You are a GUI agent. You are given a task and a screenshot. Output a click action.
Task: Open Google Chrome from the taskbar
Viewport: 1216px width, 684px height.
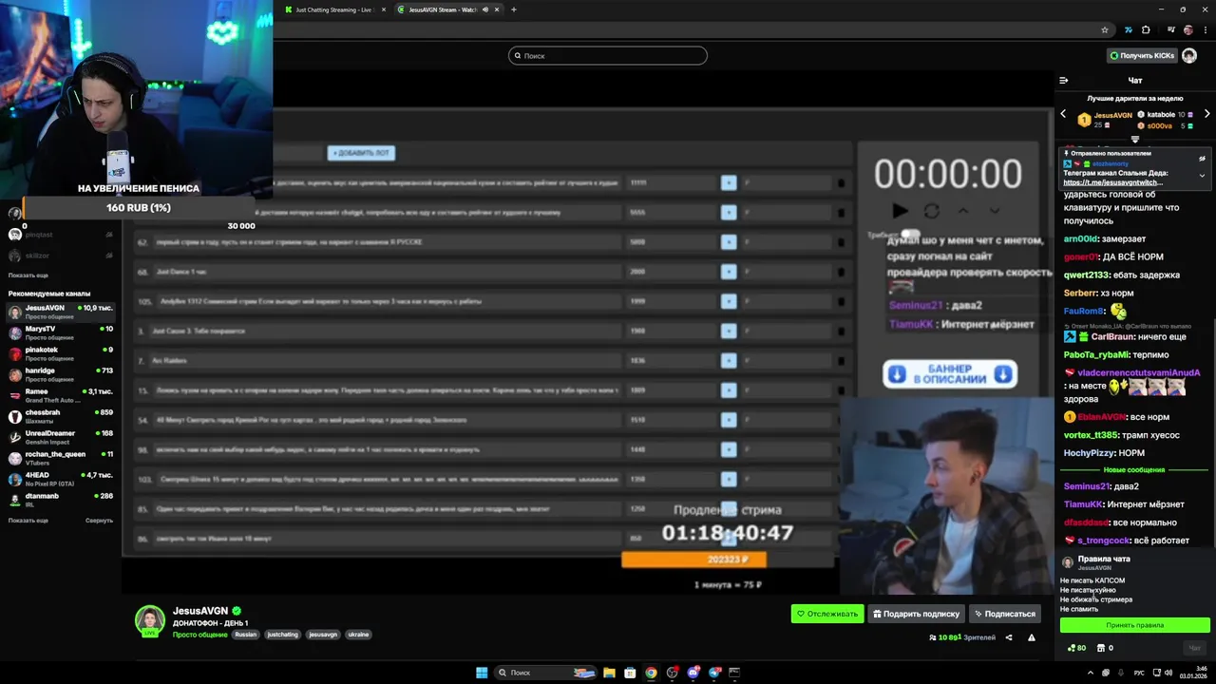point(651,673)
